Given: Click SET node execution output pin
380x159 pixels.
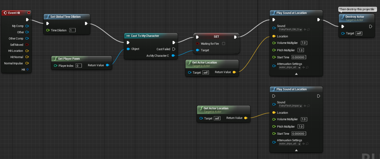Looking at the screenshot, I should [235, 37].
